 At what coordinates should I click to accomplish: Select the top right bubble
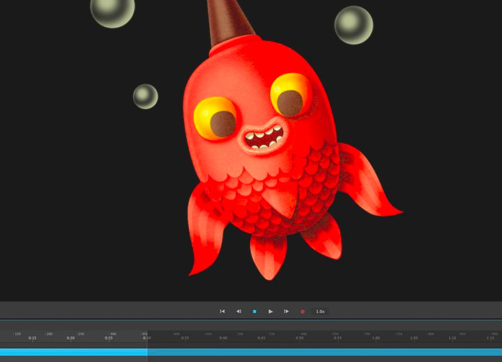click(x=353, y=25)
